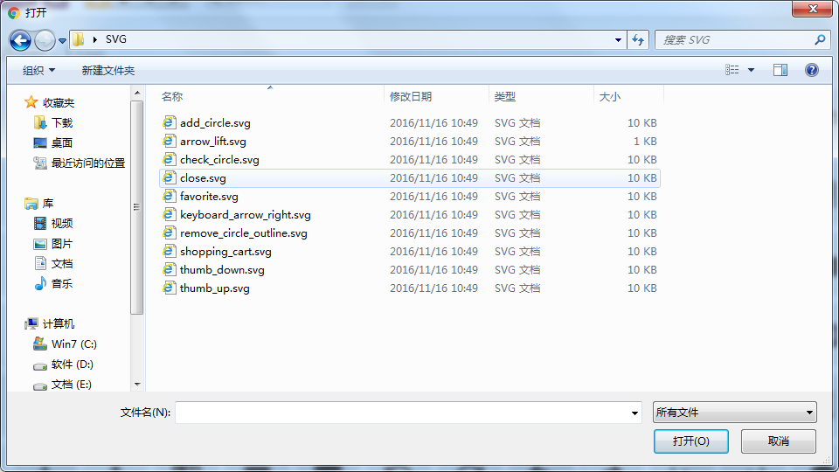Open the 所有文件 file type dropdown
This screenshot has width=839, height=472.
(x=734, y=413)
